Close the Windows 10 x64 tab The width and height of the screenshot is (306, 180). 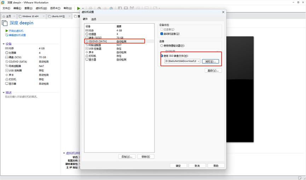pyautogui.click(x=44, y=16)
